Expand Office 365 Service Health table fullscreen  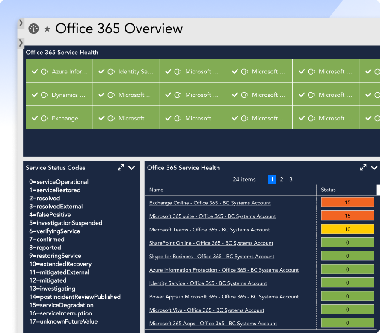pos(363,168)
